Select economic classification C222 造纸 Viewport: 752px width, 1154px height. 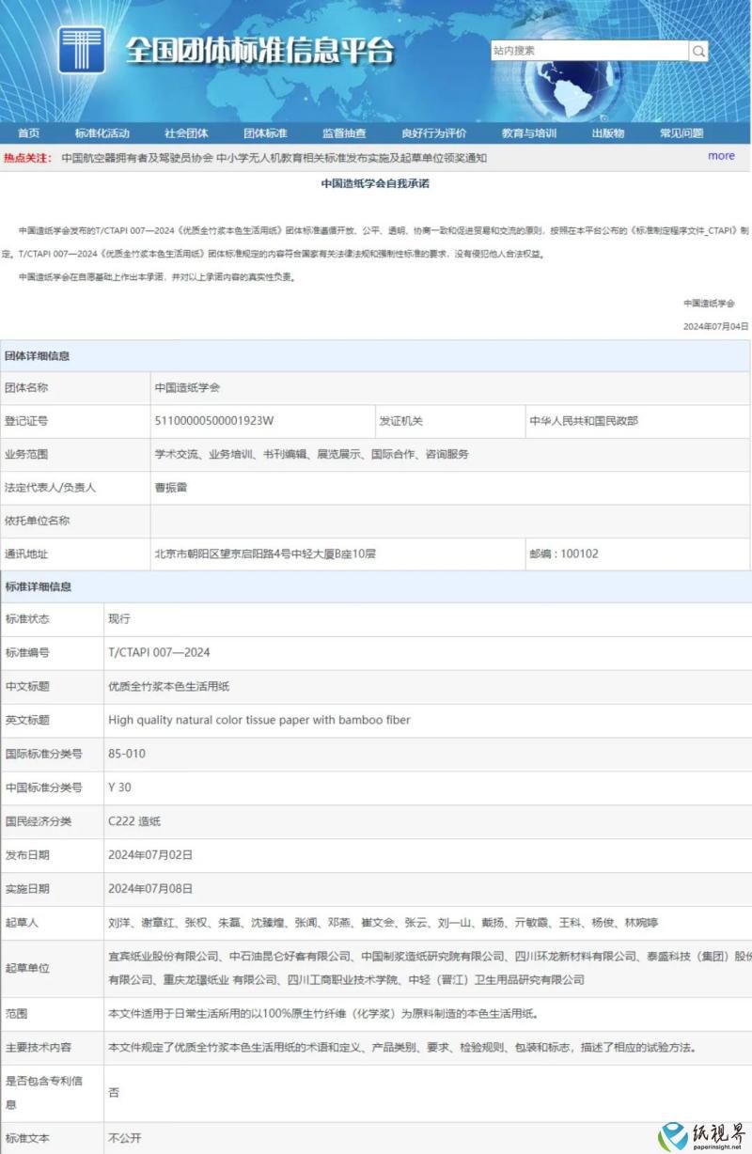click(134, 821)
